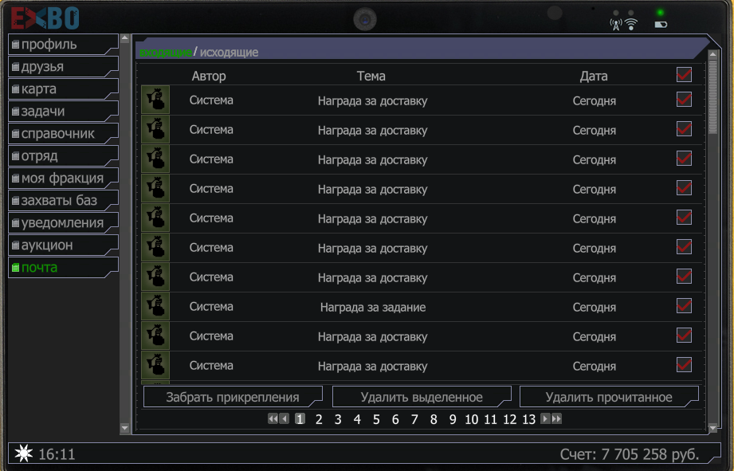
Task: Click the Дата column header
Action: (594, 76)
